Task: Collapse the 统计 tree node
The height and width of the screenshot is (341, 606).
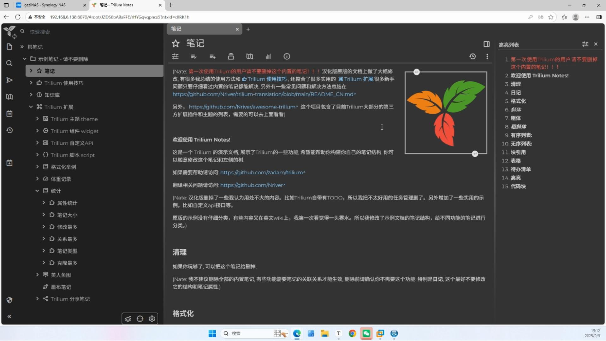Action: 37,191
